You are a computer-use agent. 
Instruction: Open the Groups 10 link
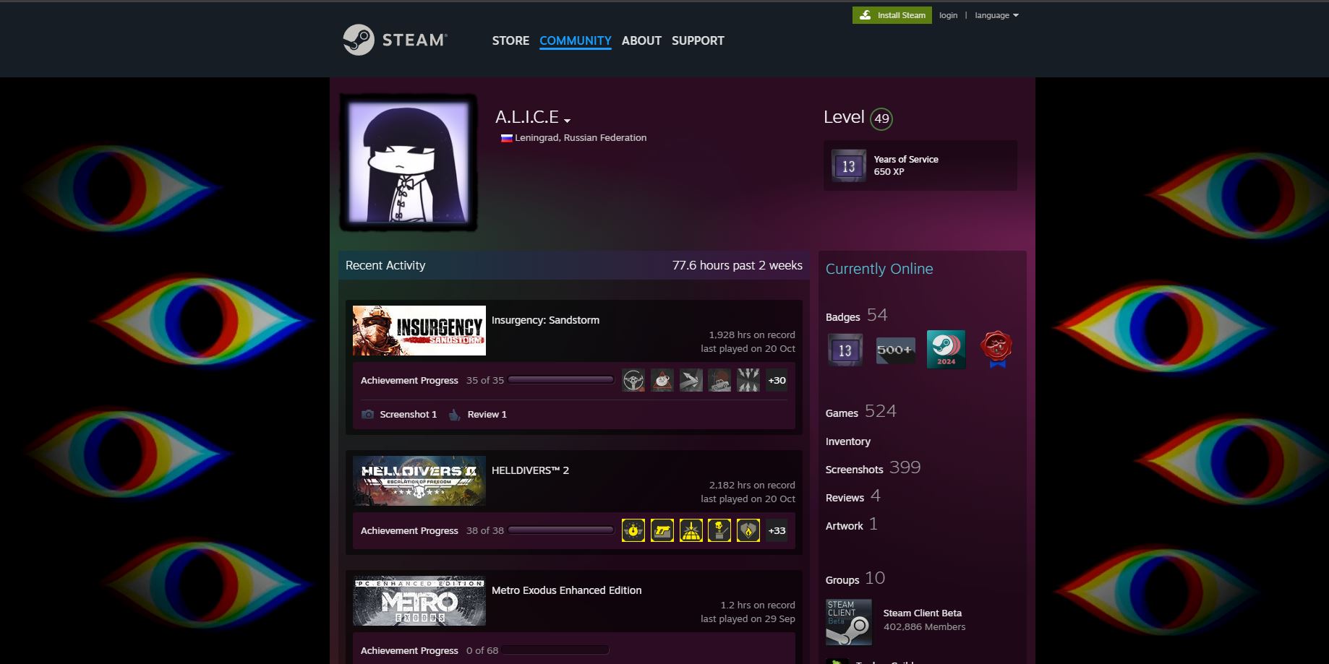click(x=855, y=579)
